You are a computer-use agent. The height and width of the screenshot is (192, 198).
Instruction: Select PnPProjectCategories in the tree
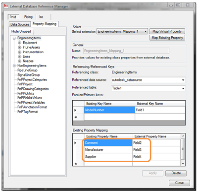pyautogui.click(x=32, y=79)
